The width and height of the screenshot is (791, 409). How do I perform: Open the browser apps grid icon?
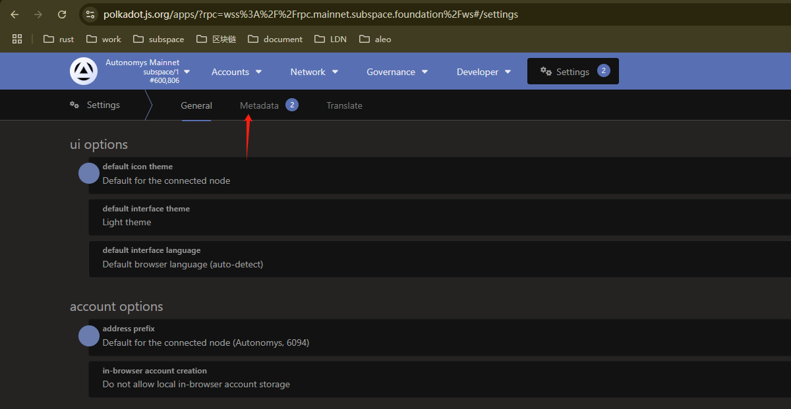[x=17, y=39]
